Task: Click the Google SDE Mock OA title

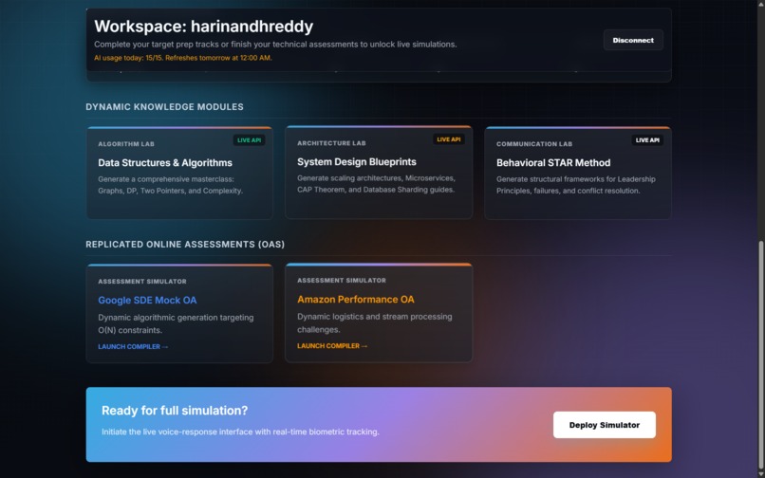Action: [x=147, y=300]
